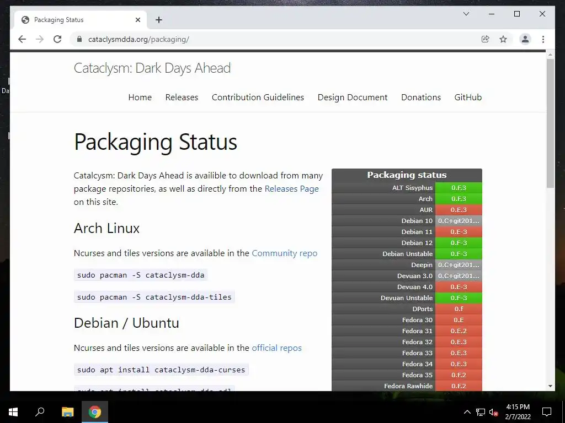Open the Windows Start menu
The width and height of the screenshot is (565, 423).
click(13, 412)
